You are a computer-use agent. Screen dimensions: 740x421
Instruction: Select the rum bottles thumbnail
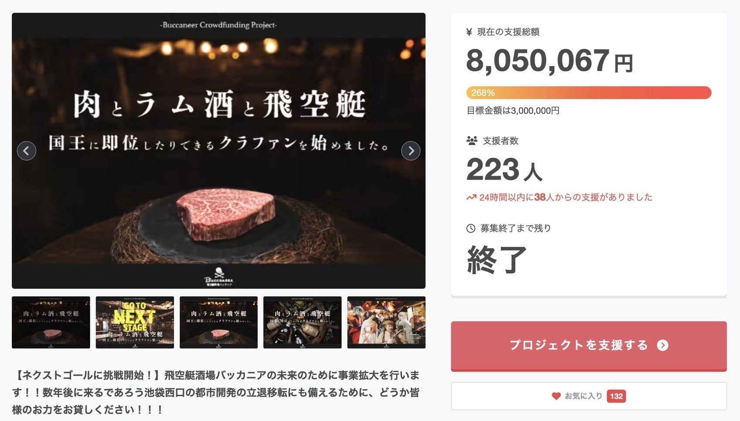tap(302, 322)
